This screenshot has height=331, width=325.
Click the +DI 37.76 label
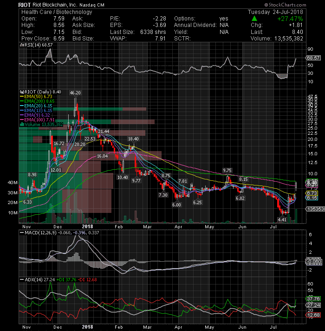coord(66,280)
